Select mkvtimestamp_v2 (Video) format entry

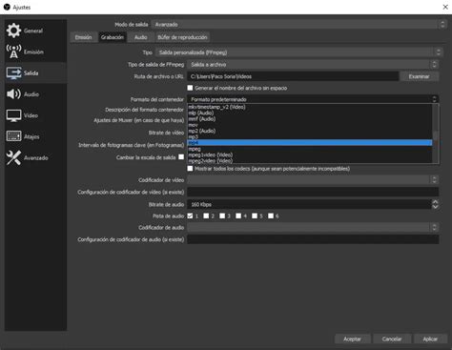tap(310, 107)
